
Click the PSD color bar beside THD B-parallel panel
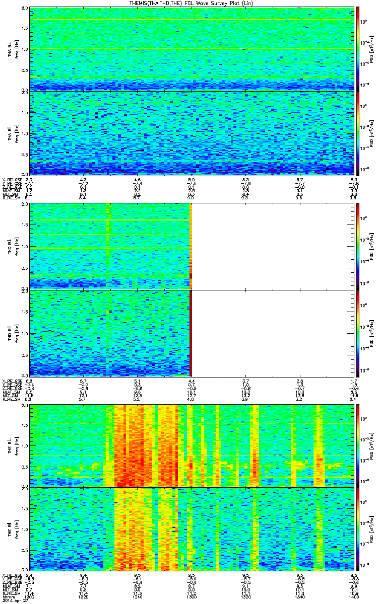tap(358, 333)
